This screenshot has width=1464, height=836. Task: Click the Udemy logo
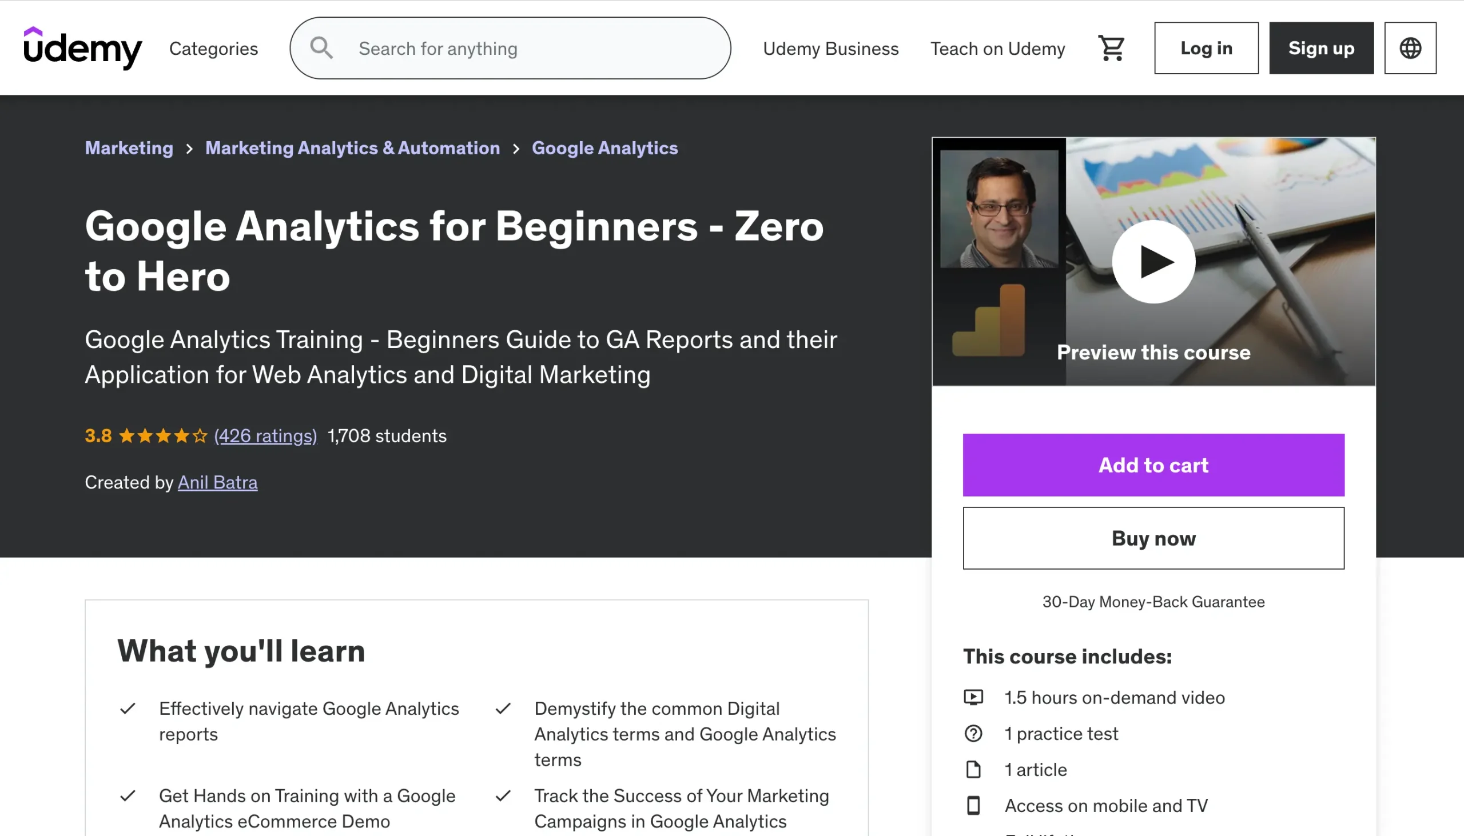82,48
